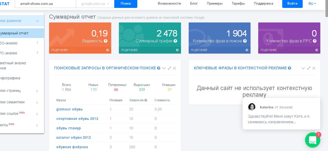Open the keyword 'glamour обувь'
This screenshot has width=328, height=151.
(x=70, y=109)
